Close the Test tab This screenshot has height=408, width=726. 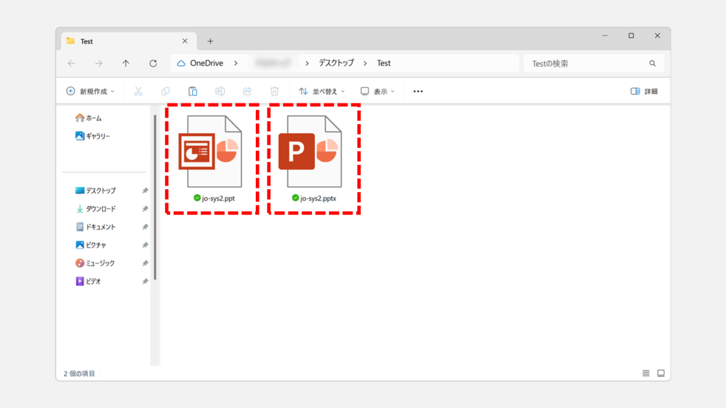(185, 40)
